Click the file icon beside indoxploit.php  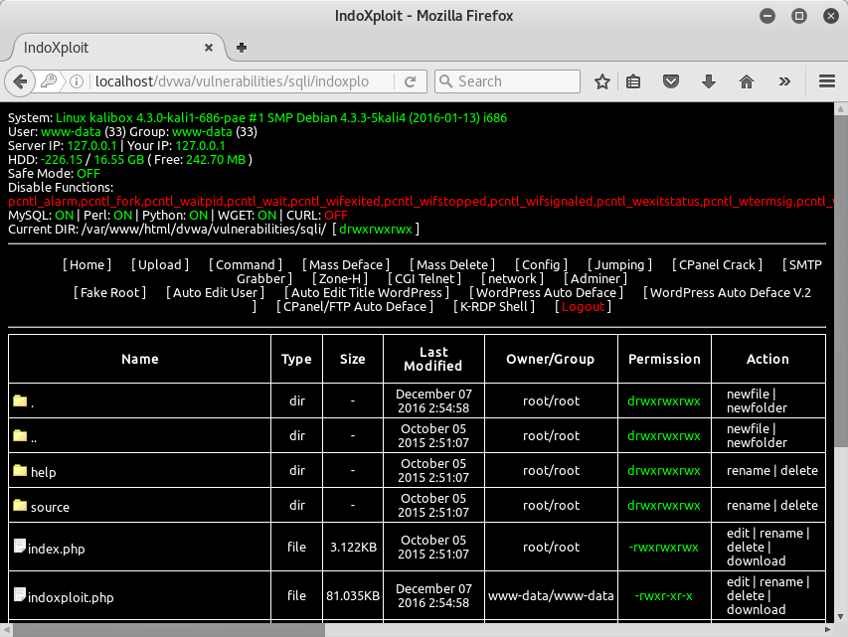[x=20, y=595]
